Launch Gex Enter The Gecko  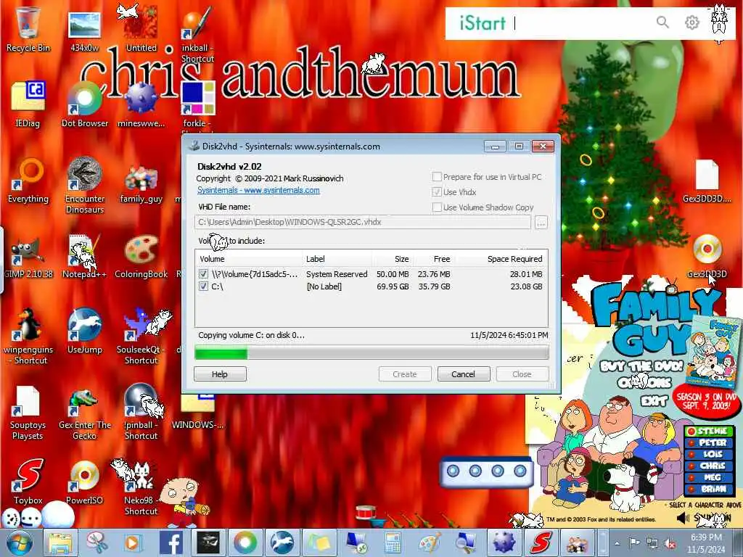pos(84,414)
